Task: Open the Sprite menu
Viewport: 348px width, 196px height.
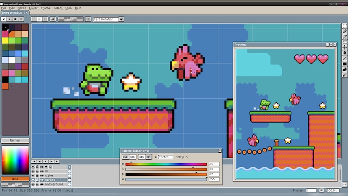Action: [22, 8]
